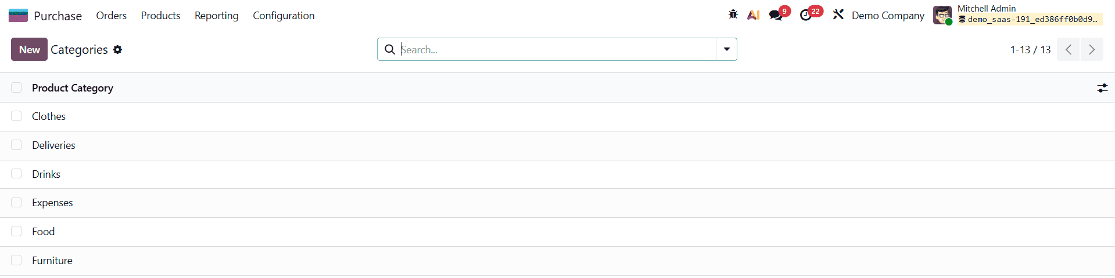Open the column adjust settings icon
Screen dimensions: 1115x278
(x=1102, y=88)
